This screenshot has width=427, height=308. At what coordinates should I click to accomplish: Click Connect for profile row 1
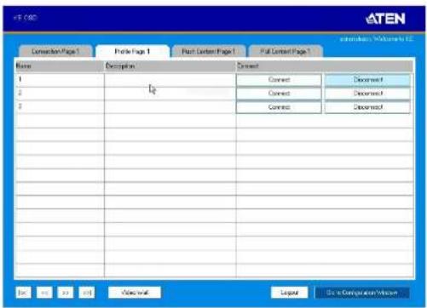tap(279, 80)
